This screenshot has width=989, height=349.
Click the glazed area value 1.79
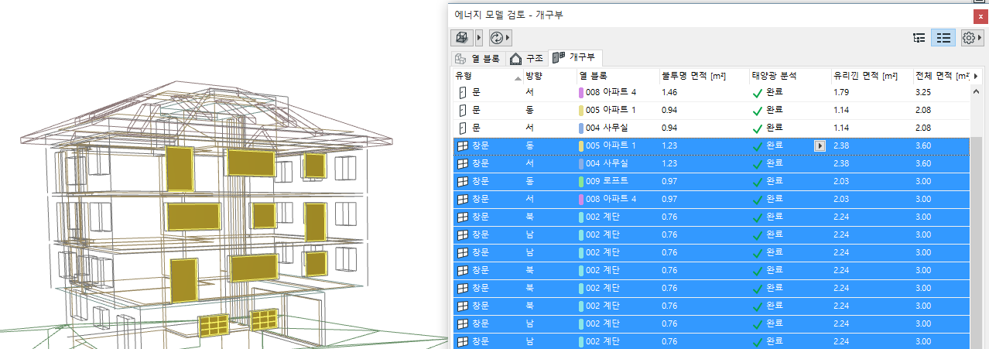pyautogui.click(x=842, y=92)
